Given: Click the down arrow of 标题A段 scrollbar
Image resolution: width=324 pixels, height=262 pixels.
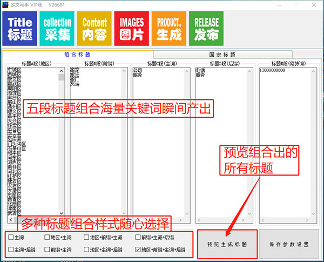Looking at the screenshot, I should (62, 213).
